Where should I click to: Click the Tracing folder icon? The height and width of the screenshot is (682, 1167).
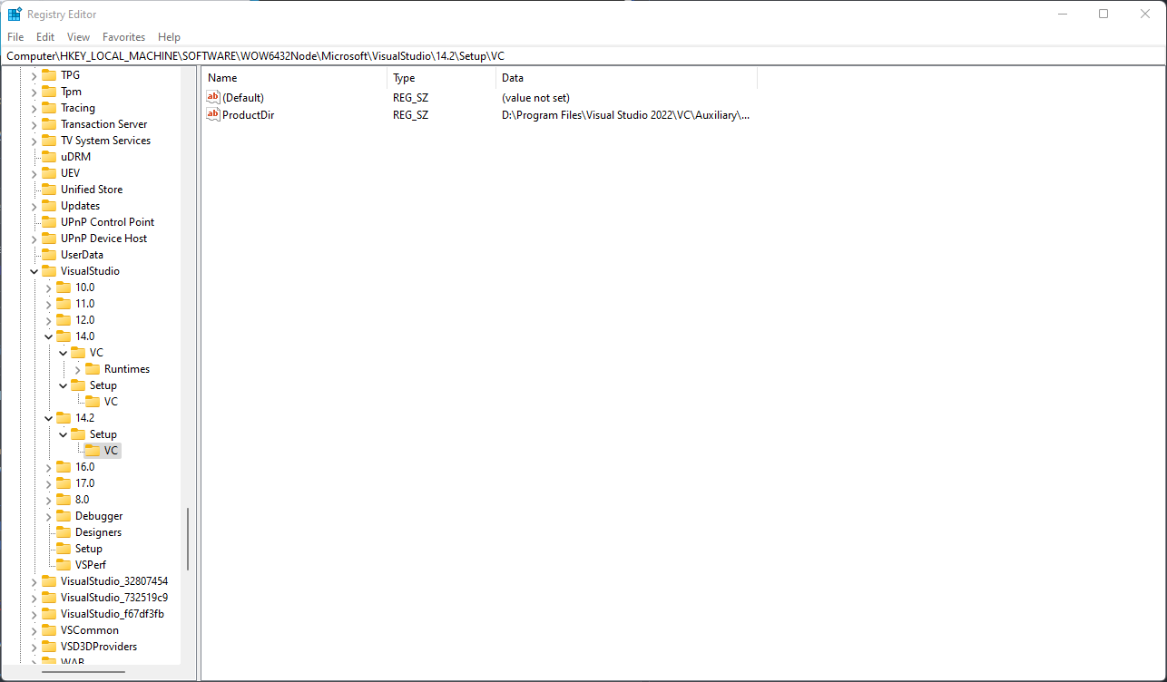(x=47, y=107)
